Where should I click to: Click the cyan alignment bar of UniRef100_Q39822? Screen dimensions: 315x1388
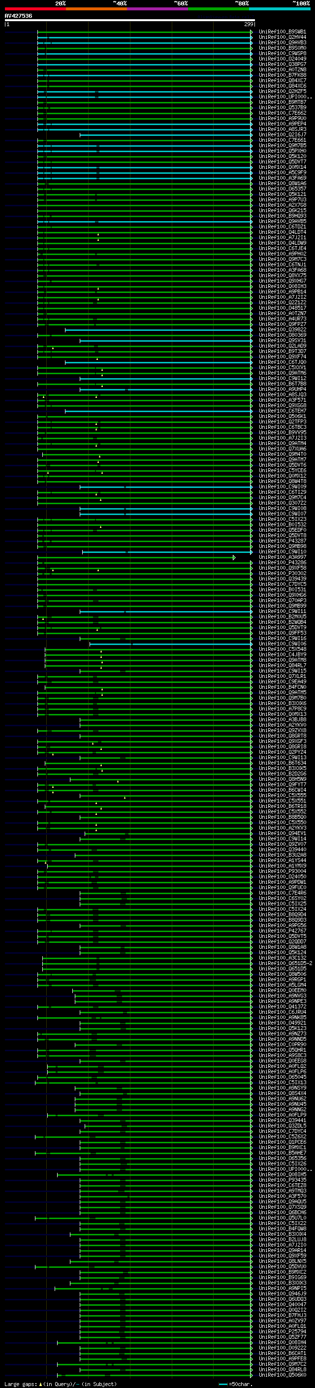[159, 330]
